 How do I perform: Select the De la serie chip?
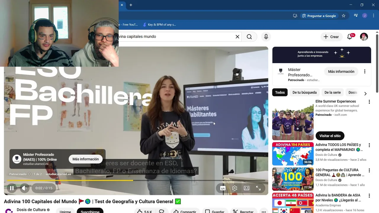pyautogui.click(x=333, y=93)
